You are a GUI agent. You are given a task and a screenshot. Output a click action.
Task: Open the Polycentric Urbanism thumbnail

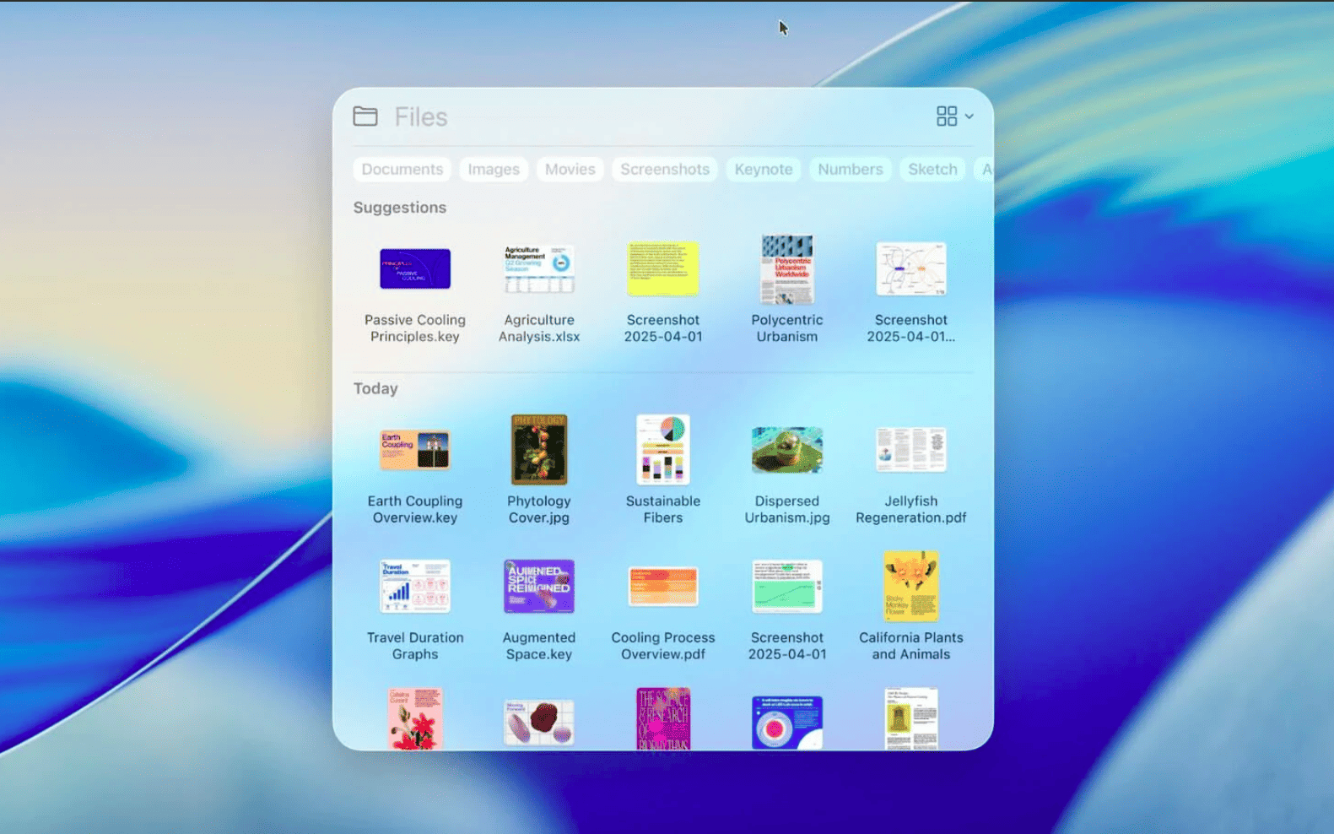click(x=787, y=268)
